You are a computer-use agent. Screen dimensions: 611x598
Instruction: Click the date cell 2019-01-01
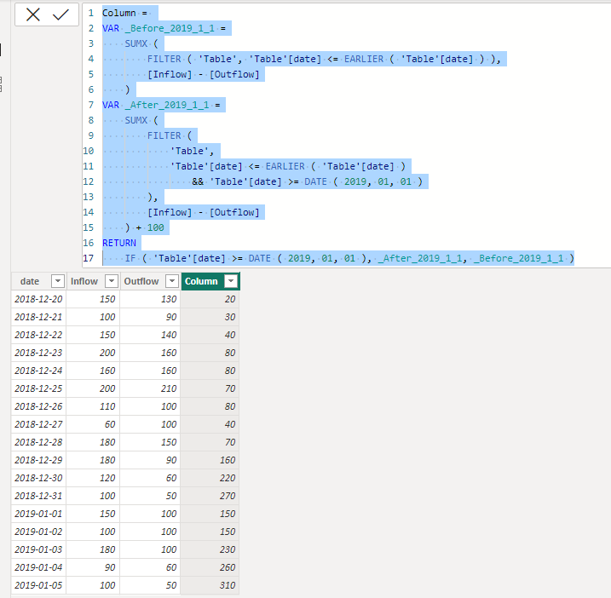tap(38, 514)
